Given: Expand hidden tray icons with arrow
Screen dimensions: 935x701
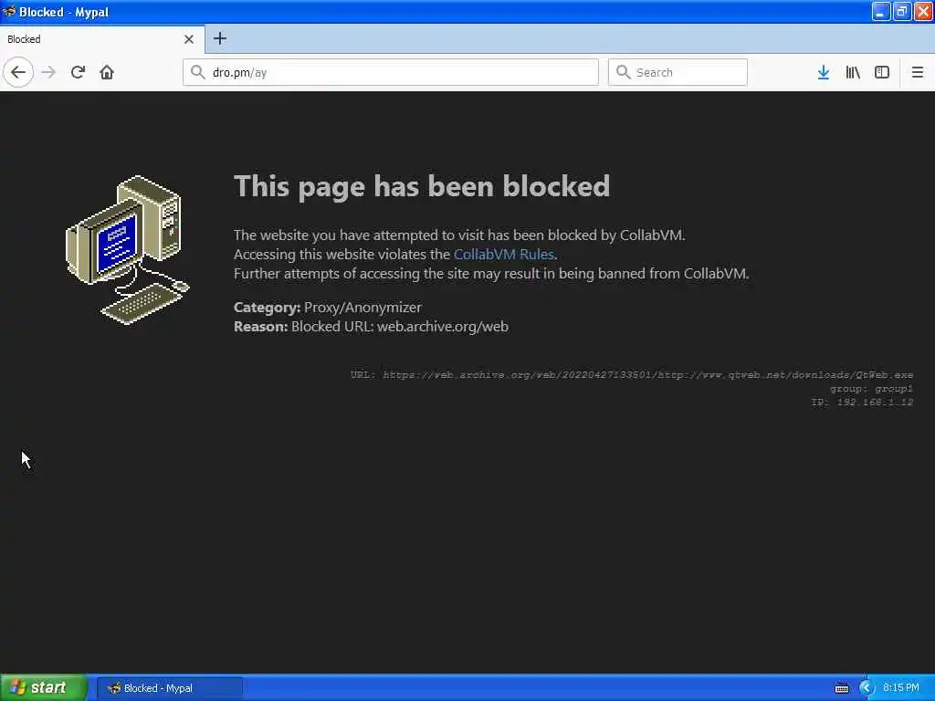Looking at the screenshot, I should (866, 688).
